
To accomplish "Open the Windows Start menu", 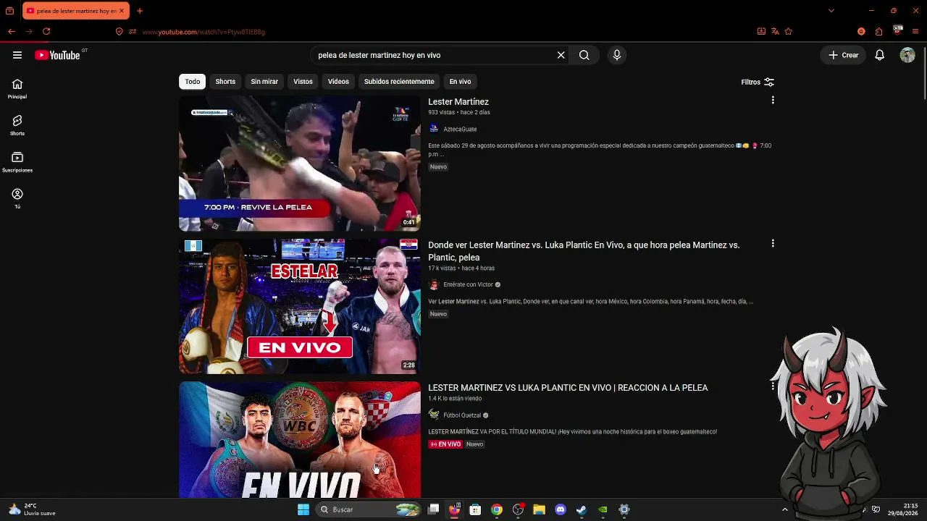I will (303, 509).
